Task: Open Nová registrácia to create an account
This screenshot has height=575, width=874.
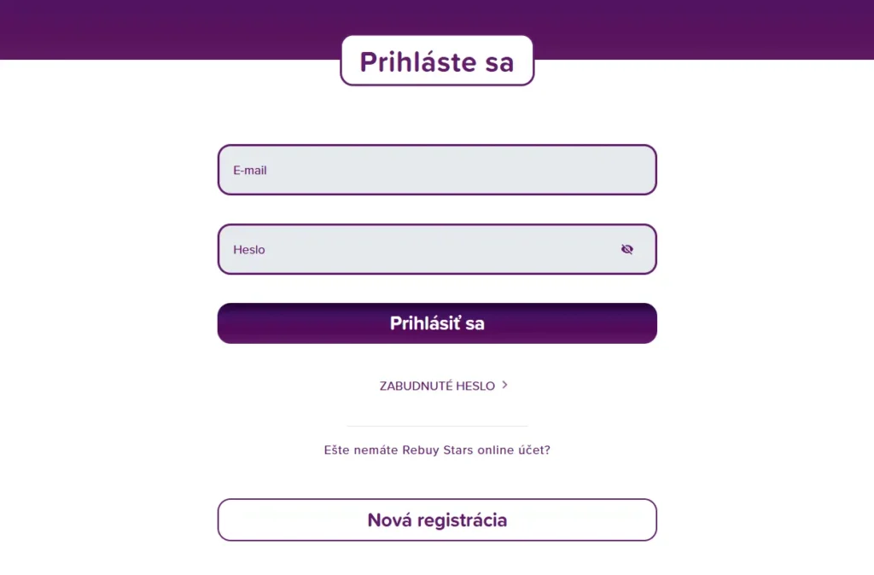Action: tap(437, 520)
